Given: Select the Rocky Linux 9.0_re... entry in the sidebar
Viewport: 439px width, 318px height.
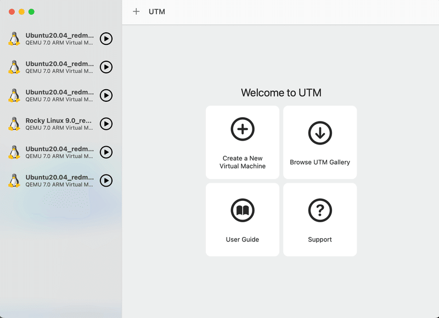Looking at the screenshot, I should point(61,124).
